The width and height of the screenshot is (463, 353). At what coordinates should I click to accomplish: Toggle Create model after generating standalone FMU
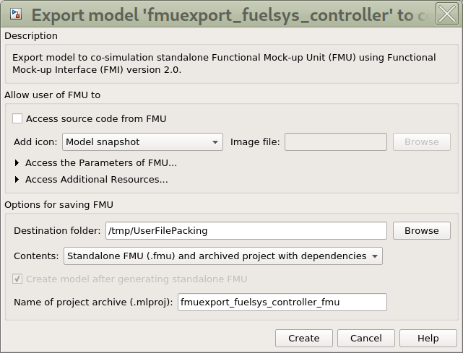click(17, 279)
